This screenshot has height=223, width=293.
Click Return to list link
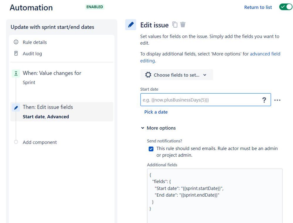pyautogui.click(x=258, y=7)
